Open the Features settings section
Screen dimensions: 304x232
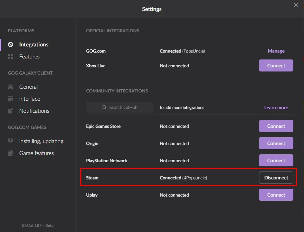29,57
